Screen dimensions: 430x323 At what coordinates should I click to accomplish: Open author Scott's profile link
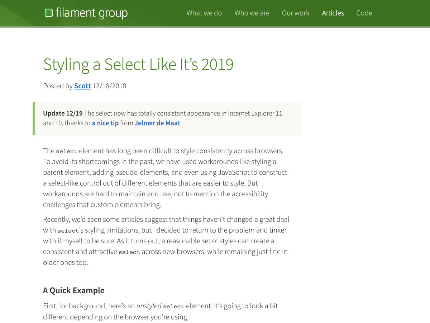(x=82, y=86)
